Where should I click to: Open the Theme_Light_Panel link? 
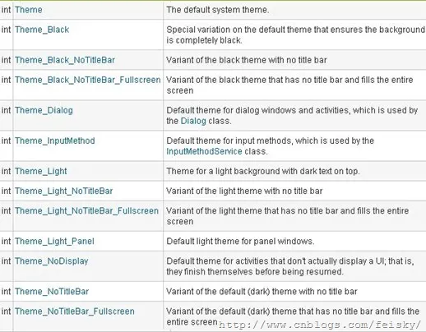(x=54, y=242)
